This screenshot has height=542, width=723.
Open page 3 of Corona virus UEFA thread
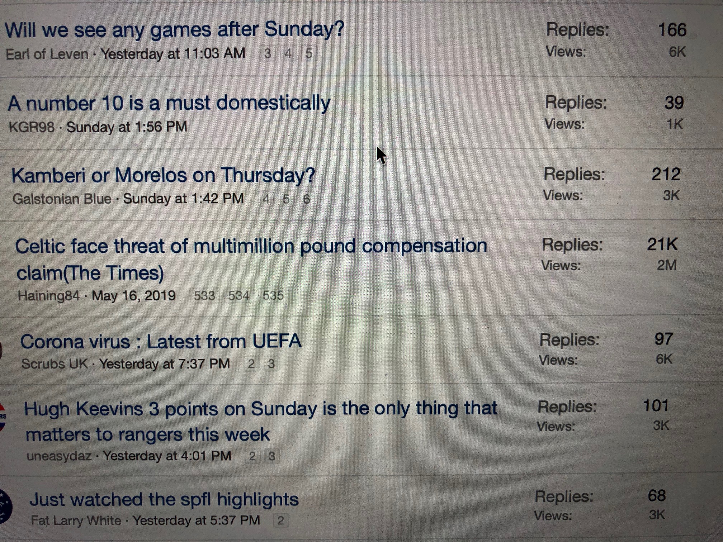tap(271, 364)
